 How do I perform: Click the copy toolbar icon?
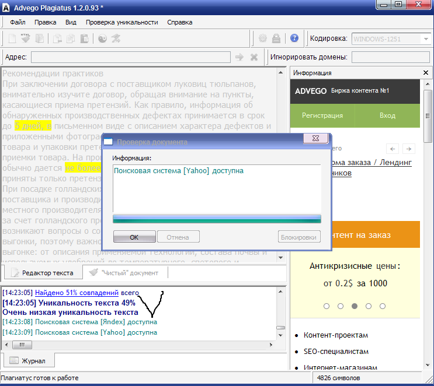pyautogui.click(x=71, y=38)
